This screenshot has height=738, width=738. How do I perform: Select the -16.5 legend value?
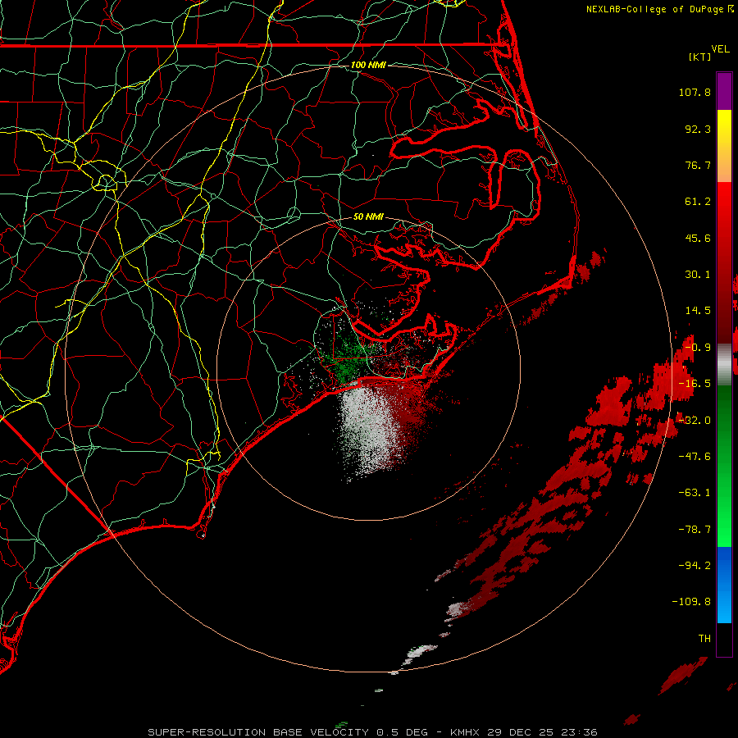coord(695,384)
